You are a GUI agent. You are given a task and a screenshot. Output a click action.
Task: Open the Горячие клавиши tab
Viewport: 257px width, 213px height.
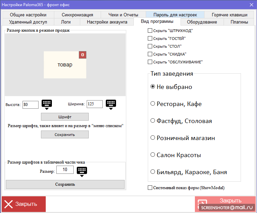(229, 15)
